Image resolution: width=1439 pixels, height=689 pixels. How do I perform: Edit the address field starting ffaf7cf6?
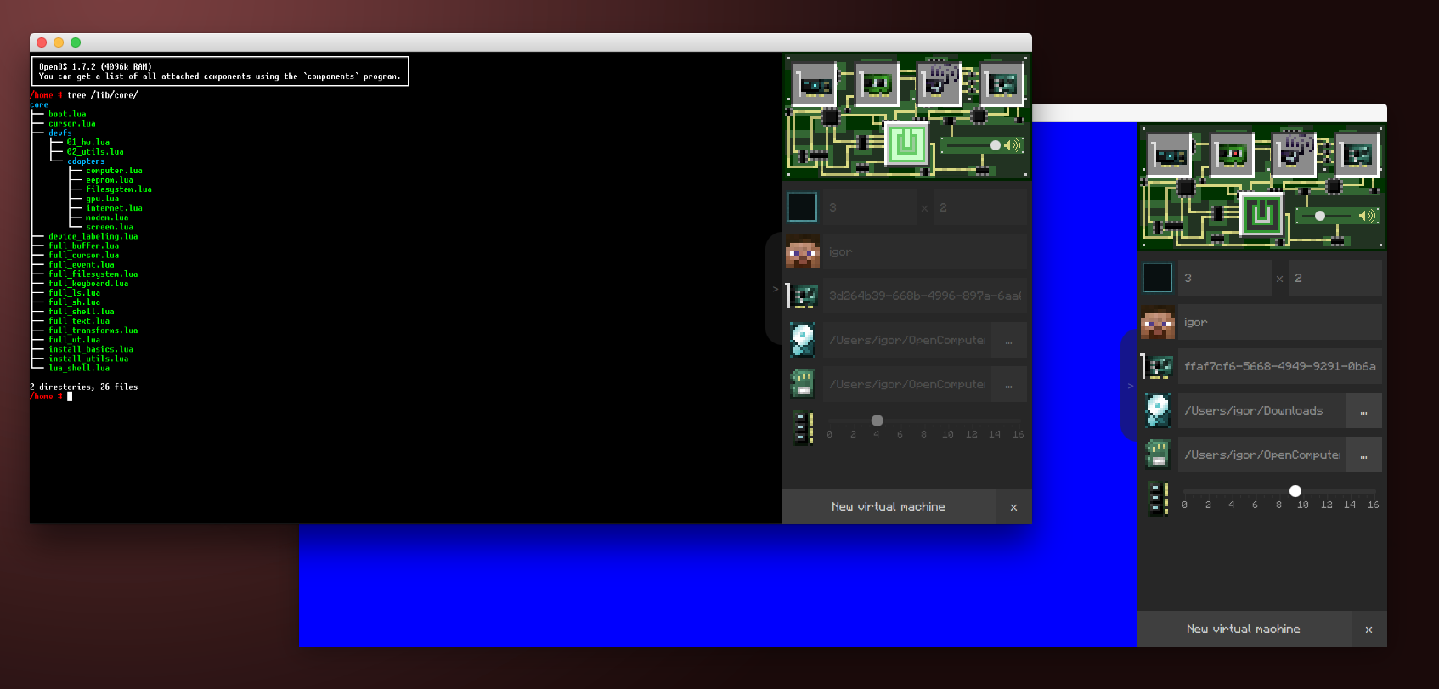point(1279,366)
